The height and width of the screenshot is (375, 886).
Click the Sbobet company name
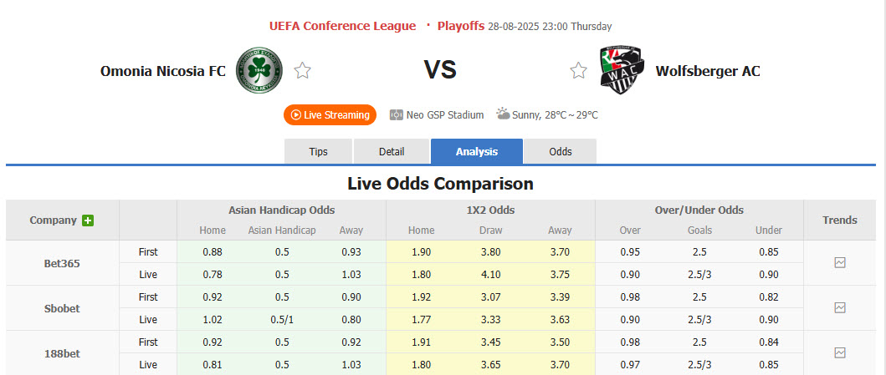[x=62, y=308]
